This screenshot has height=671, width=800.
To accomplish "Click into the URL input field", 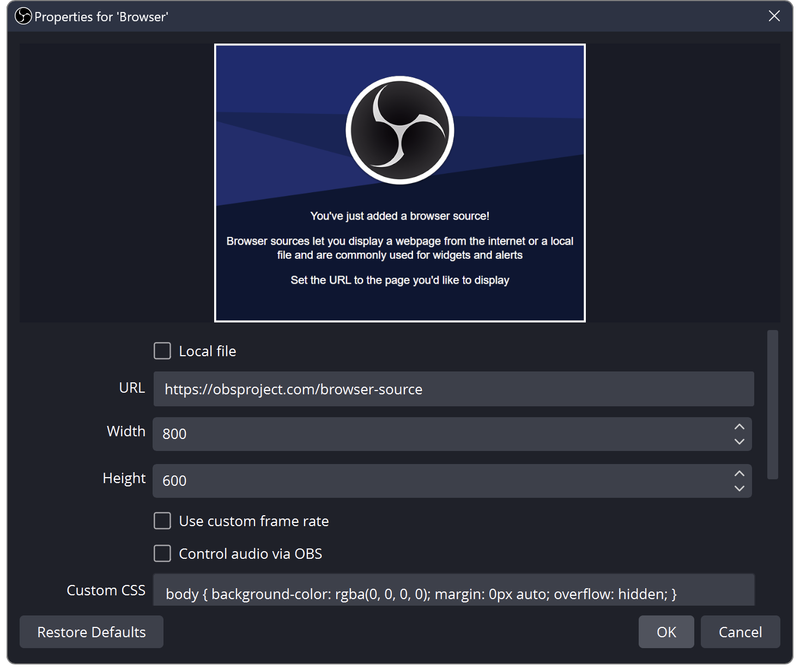I will [453, 389].
